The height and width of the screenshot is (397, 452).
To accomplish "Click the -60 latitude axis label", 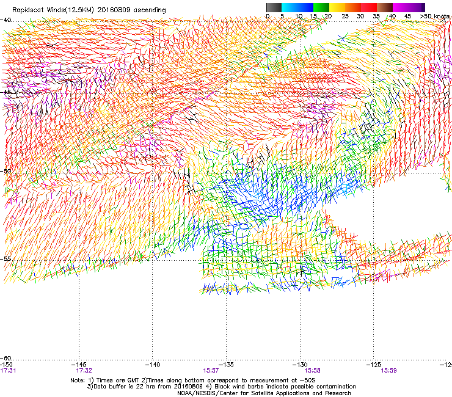I will [5, 358].
